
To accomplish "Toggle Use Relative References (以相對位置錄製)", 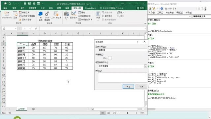I will click(27, 16).
